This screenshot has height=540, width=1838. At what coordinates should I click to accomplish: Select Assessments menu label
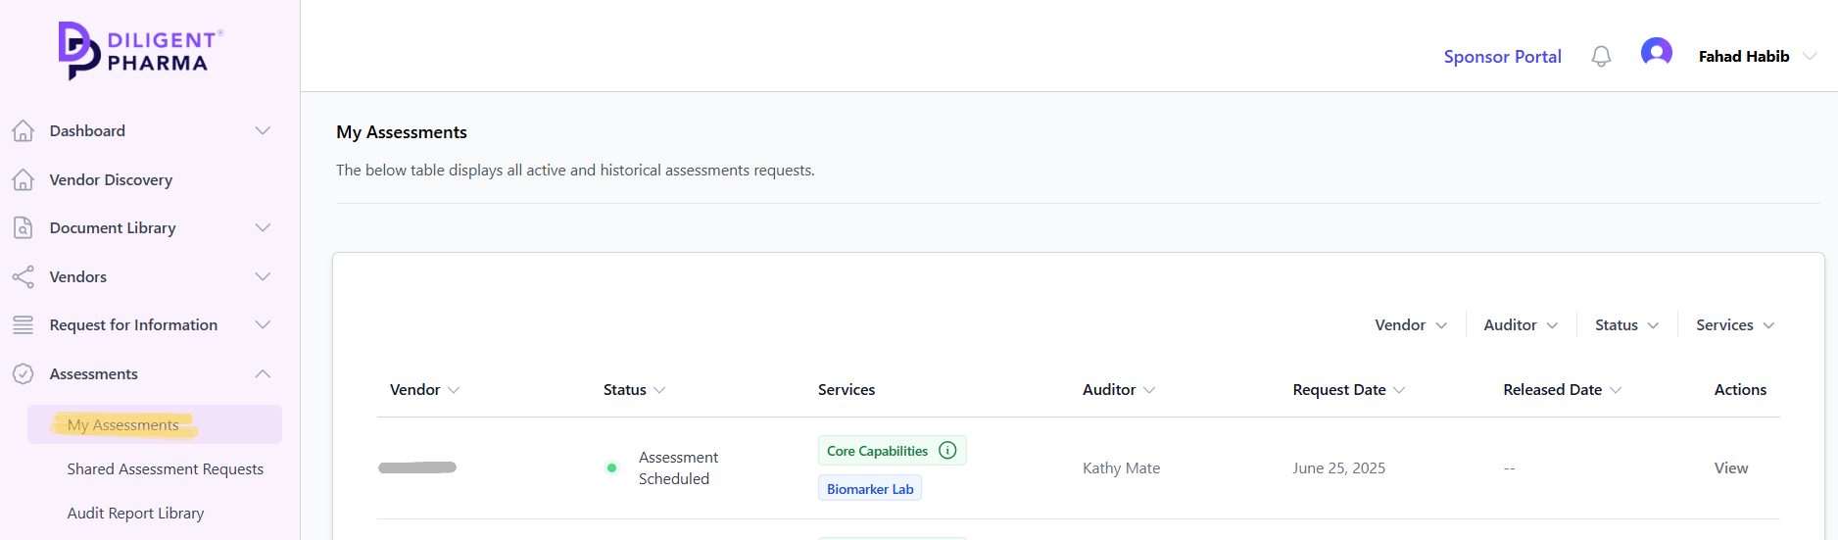pos(93,374)
